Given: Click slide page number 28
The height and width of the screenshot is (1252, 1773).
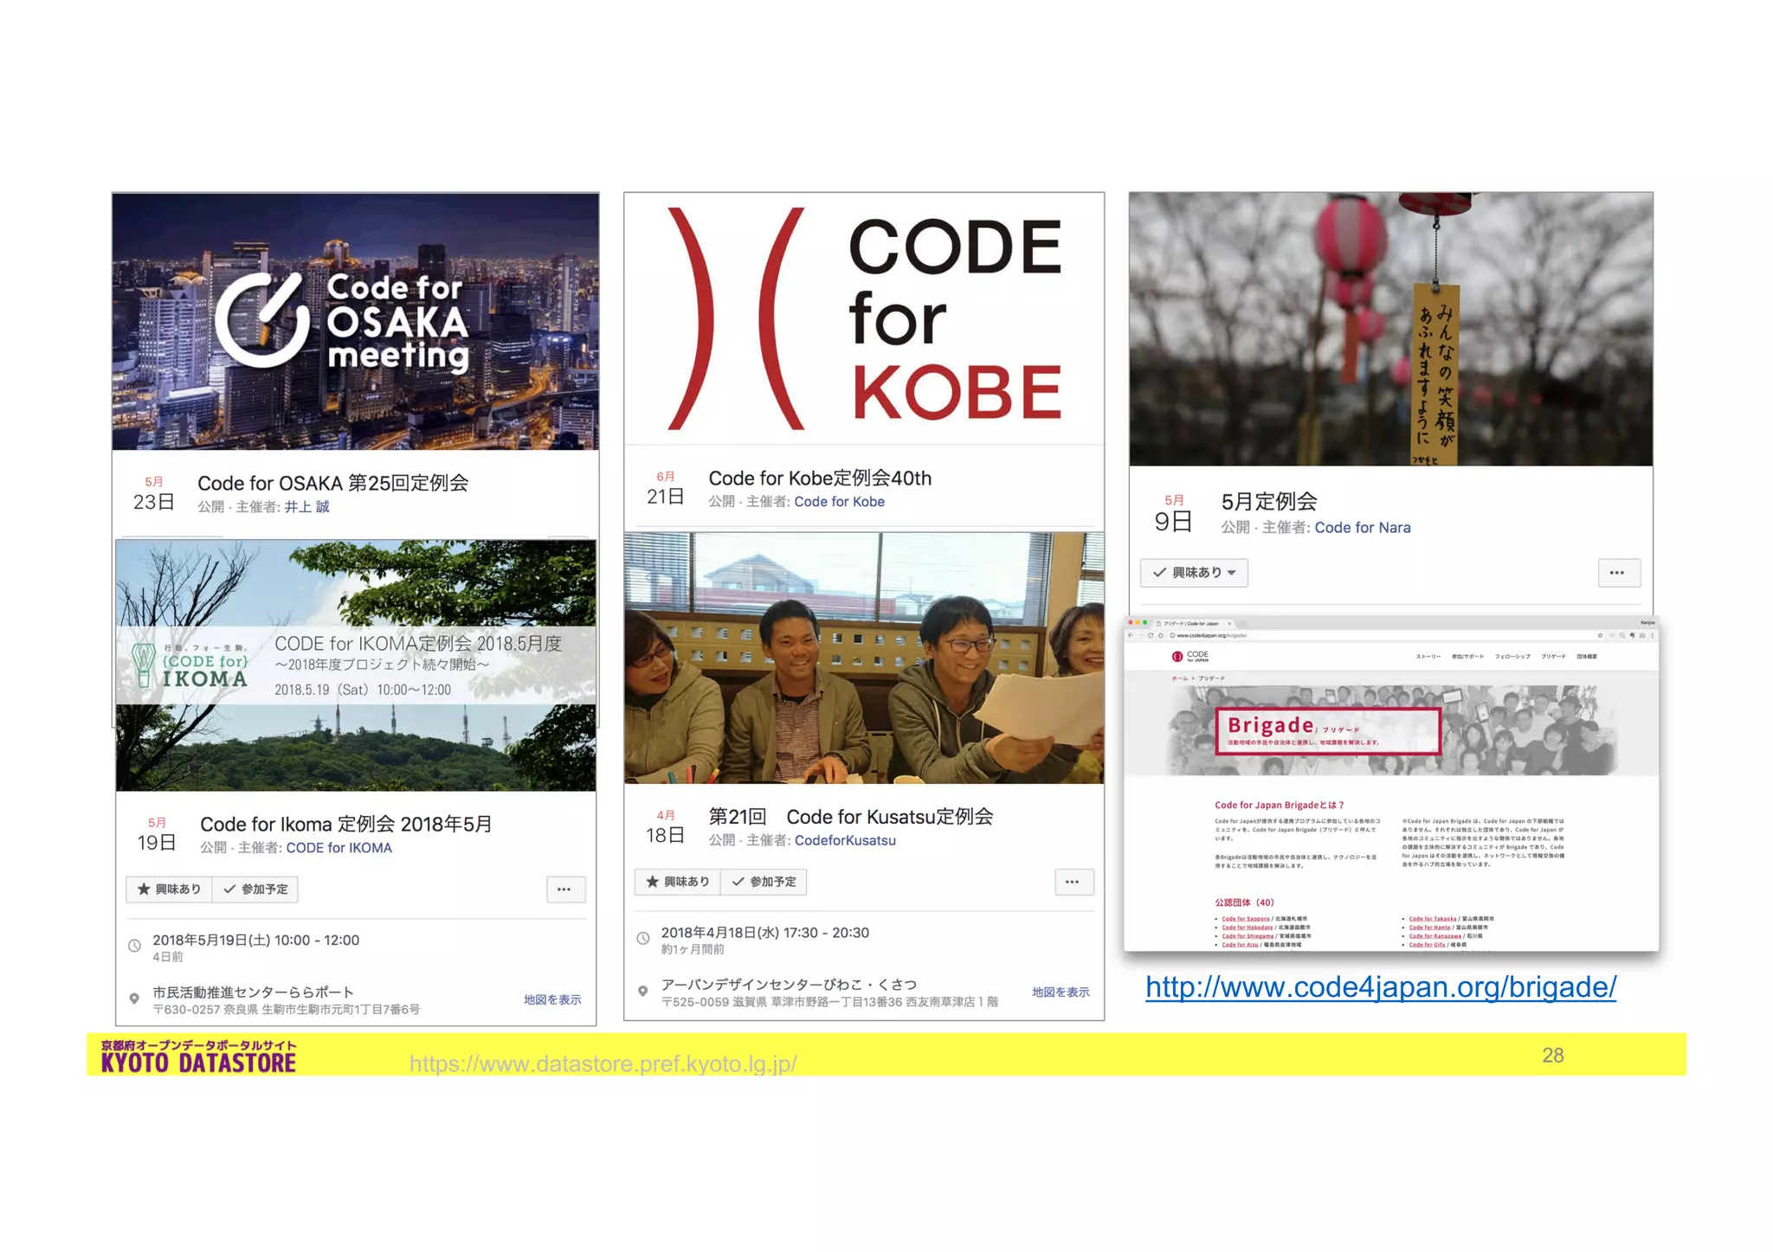Looking at the screenshot, I should click(1553, 1056).
